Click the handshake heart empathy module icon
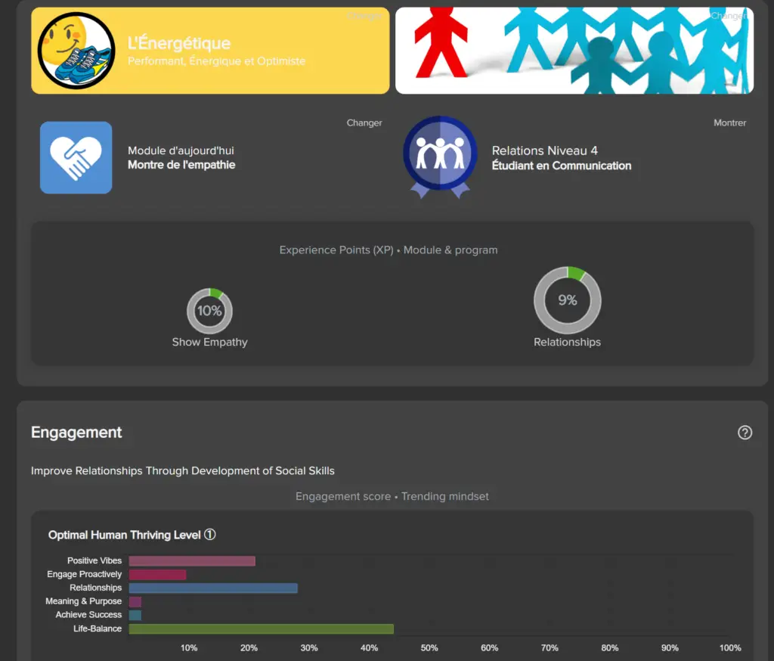This screenshot has height=661, width=774. click(x=76, y=157)
